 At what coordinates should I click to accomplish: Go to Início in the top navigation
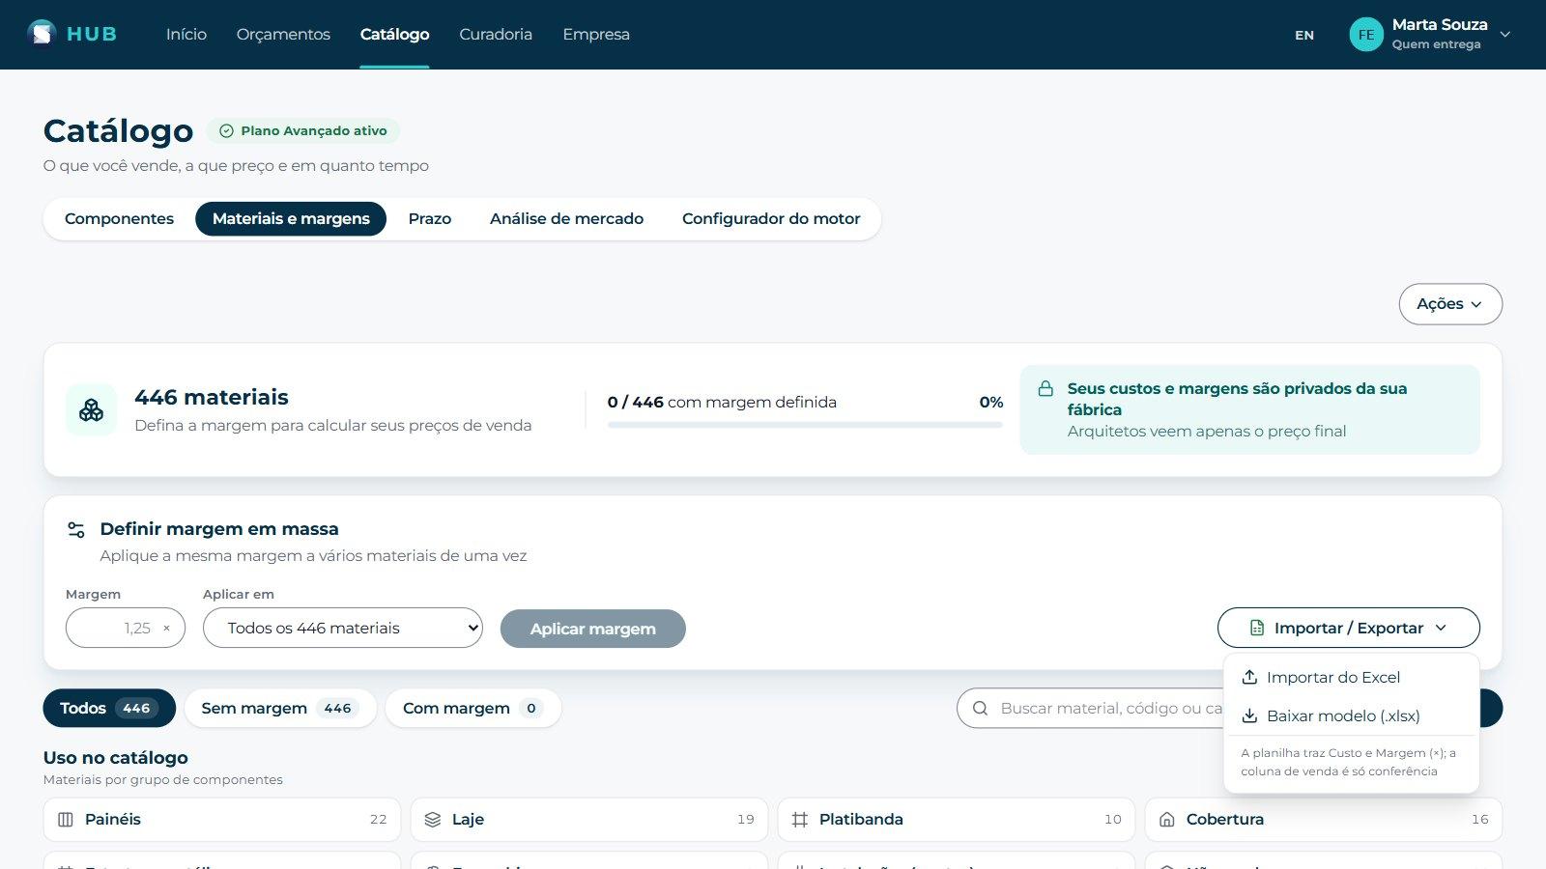point(186,35)
